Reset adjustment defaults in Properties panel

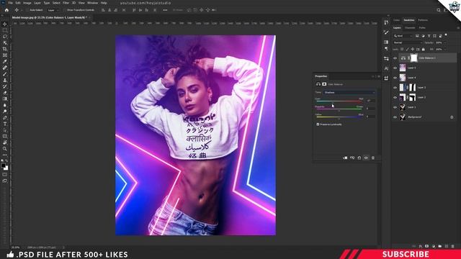(x=359, y=158)
